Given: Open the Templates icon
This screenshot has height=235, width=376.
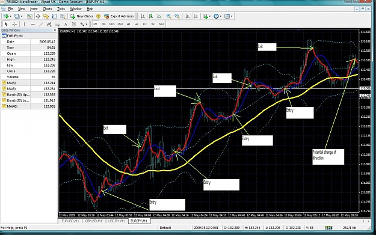Looking at the screenshot, I should pyautogui.click(x=227, y=16).
